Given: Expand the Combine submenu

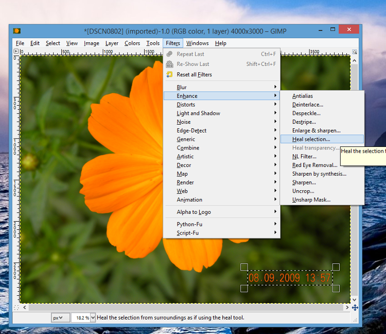Looking at the screenshot, I should click(221, 147).
